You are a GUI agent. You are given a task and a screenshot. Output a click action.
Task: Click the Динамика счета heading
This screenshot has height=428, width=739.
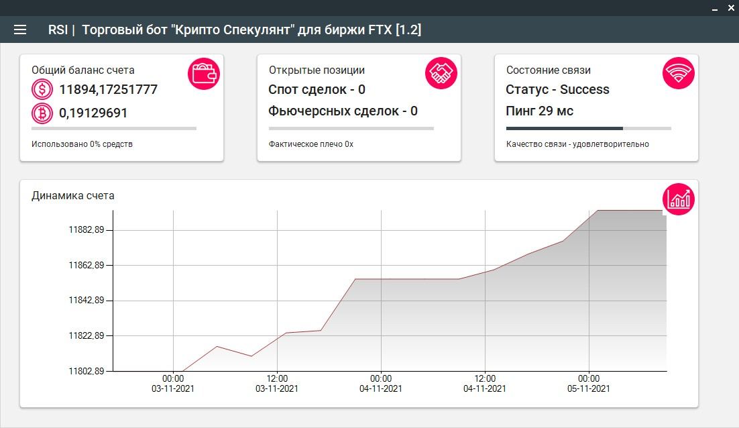pyautogui.click(x=73, y=196)
